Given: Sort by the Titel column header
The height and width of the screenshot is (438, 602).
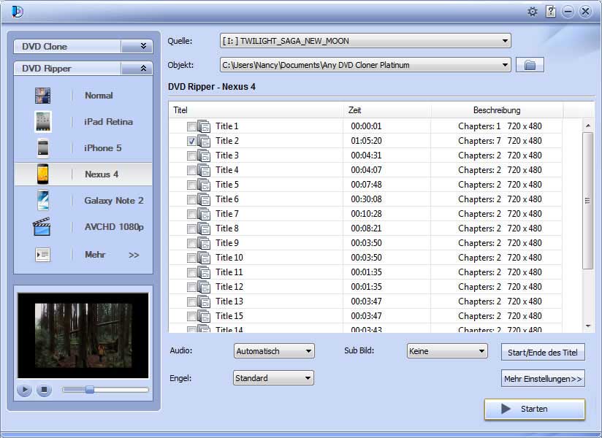Looking at the screenshot, I should pos(256,110).
